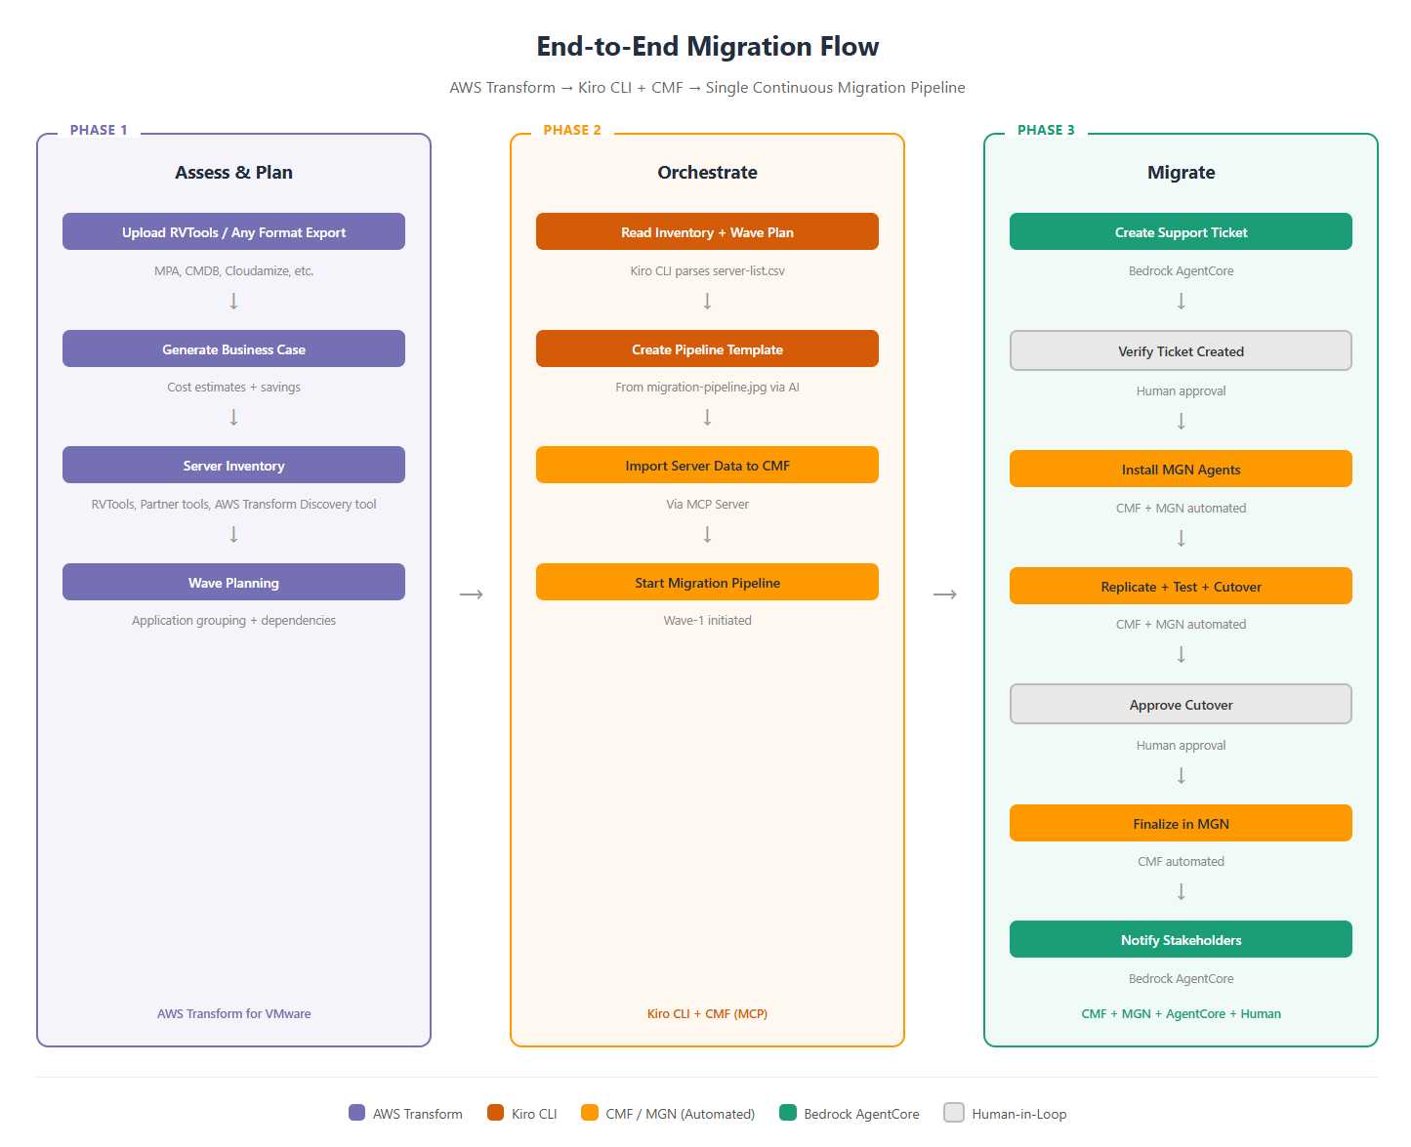Click the dark orange Kiro CLI legend swatch
1411x1147 pixels.
(495, 1113)
